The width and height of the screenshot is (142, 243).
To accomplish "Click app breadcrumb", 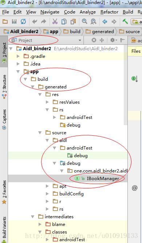I will [51, 31].
